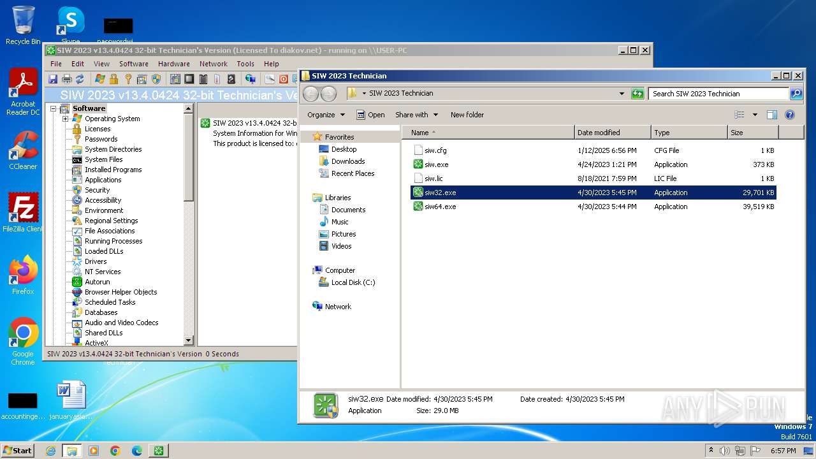Image resolution: width=816 pixels, height=459 pixels.
Task: Toggle the Explorer preview pane button
Action: tap(772, 115)
